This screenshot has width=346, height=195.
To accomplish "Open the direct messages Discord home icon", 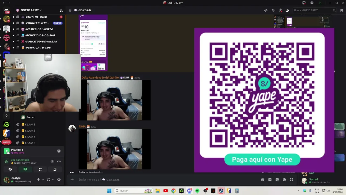I will point(7,11).
